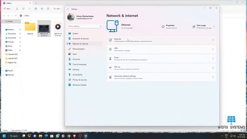Screen dimensions: 247x139
Task: Click the Dial-up icon
Action: point(110,68)
